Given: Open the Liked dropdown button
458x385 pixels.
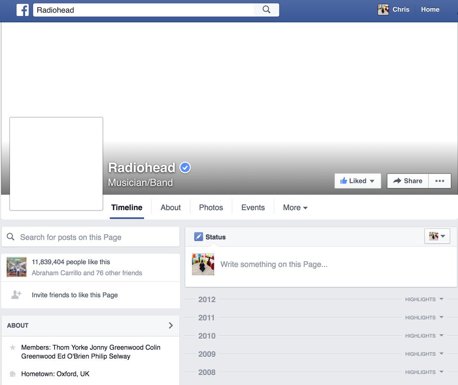Looking at the screenshot, I should coord(357,181).
